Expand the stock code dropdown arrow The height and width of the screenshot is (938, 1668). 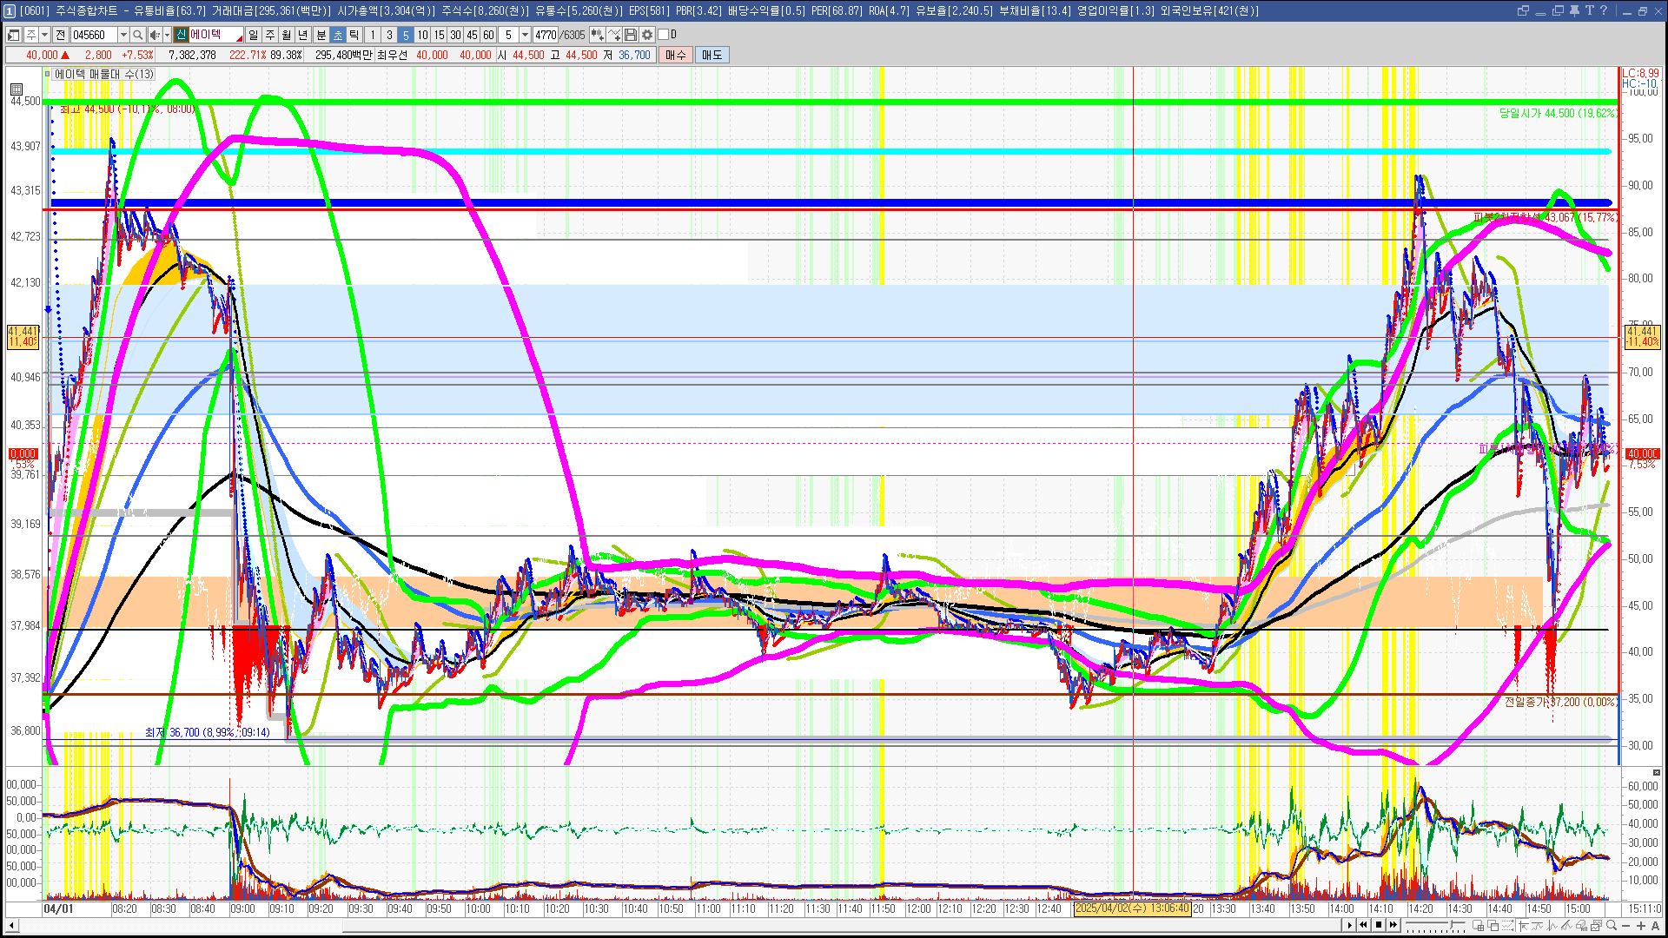[123, 35]
